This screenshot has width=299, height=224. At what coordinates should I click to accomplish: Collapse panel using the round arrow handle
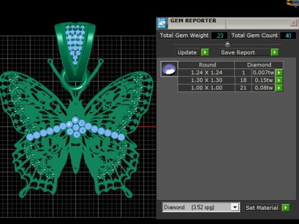pyautogui.click(x=227, y=44)
